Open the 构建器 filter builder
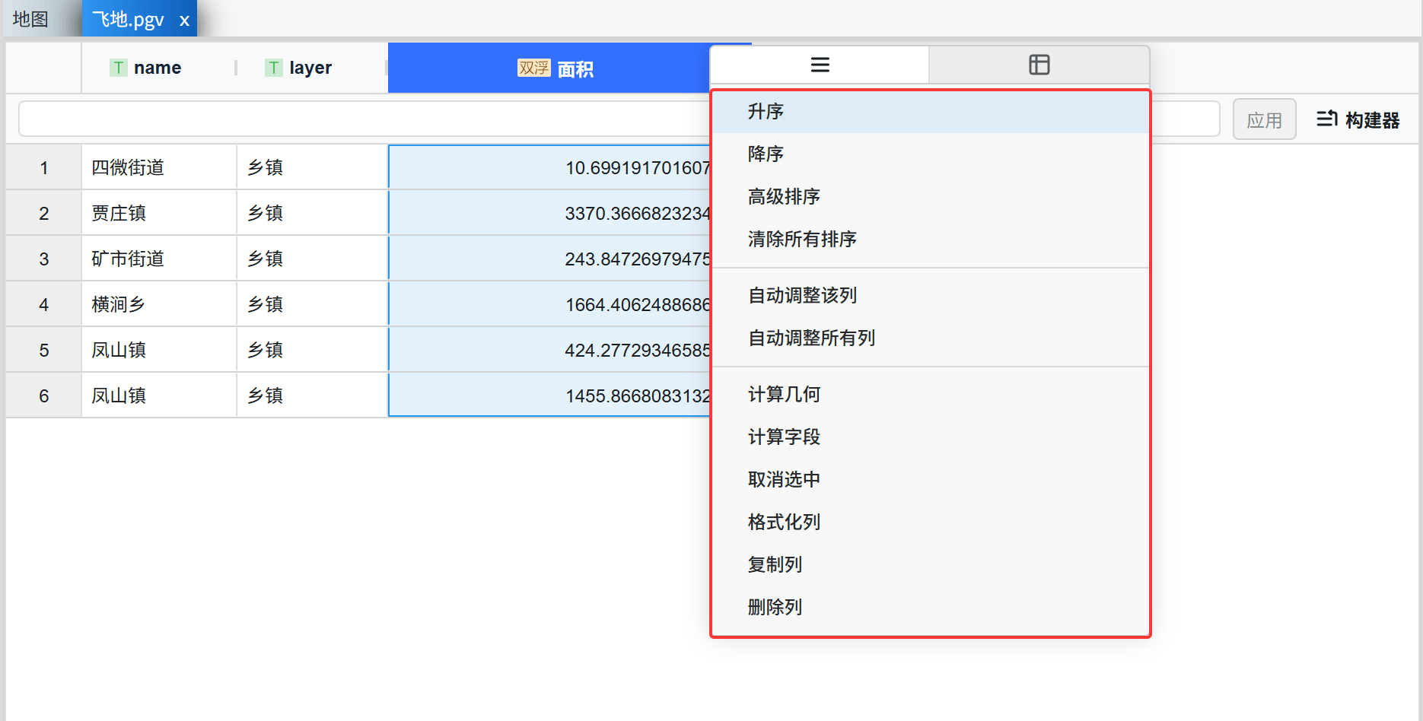 click(x=1358, y=119)
